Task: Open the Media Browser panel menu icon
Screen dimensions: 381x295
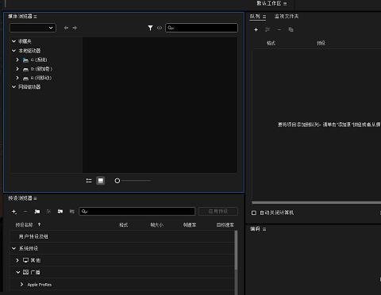Action: pyautogui.click(x=36, y=17)
